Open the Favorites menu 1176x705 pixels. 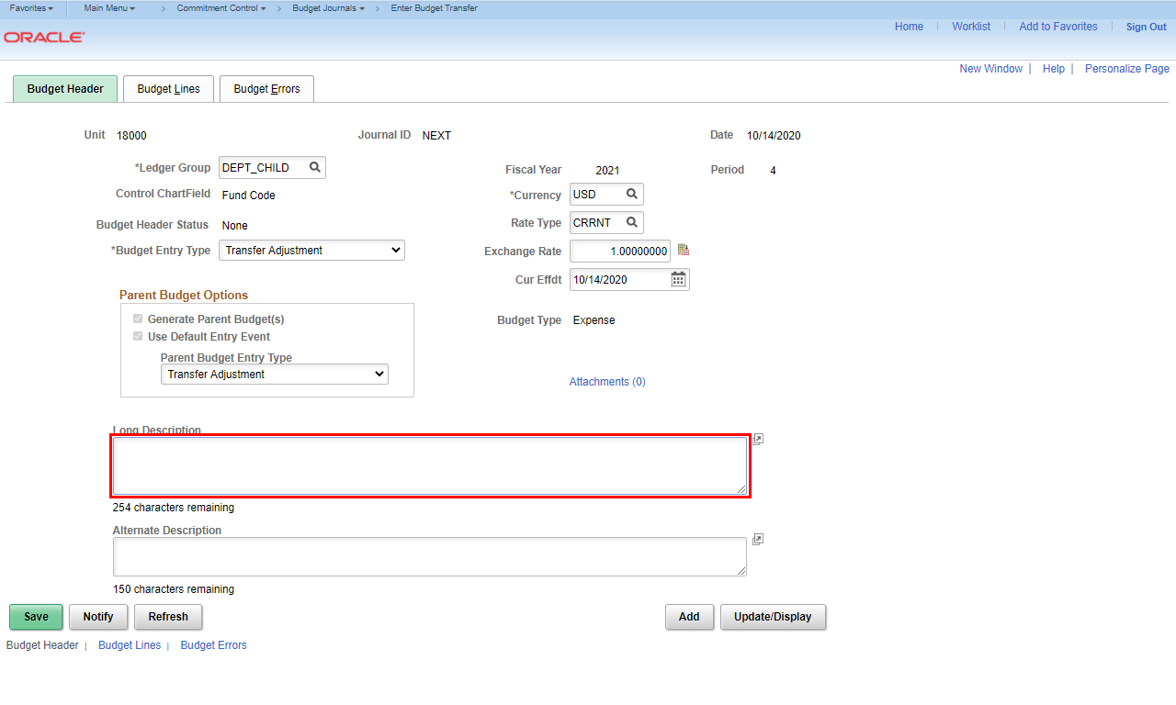[30, 8]
